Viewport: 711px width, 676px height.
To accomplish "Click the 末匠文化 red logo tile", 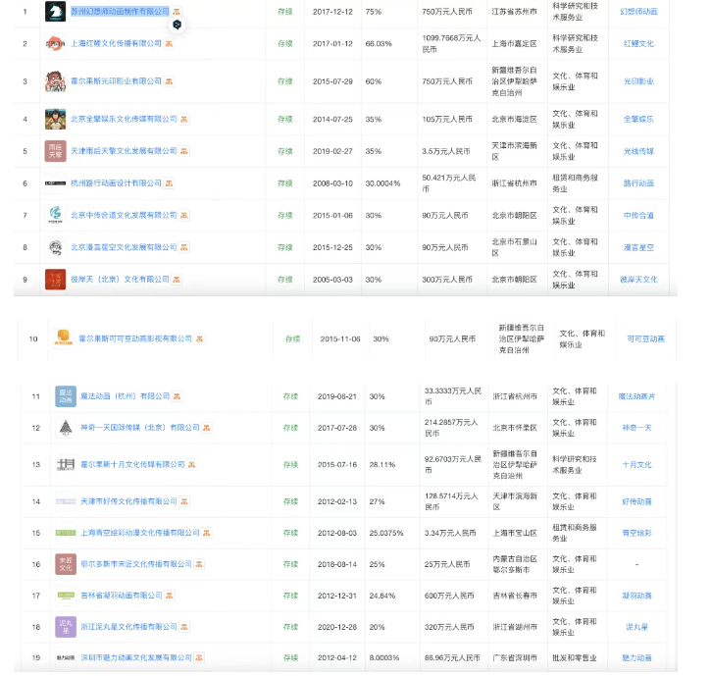I will coord(66,564).
